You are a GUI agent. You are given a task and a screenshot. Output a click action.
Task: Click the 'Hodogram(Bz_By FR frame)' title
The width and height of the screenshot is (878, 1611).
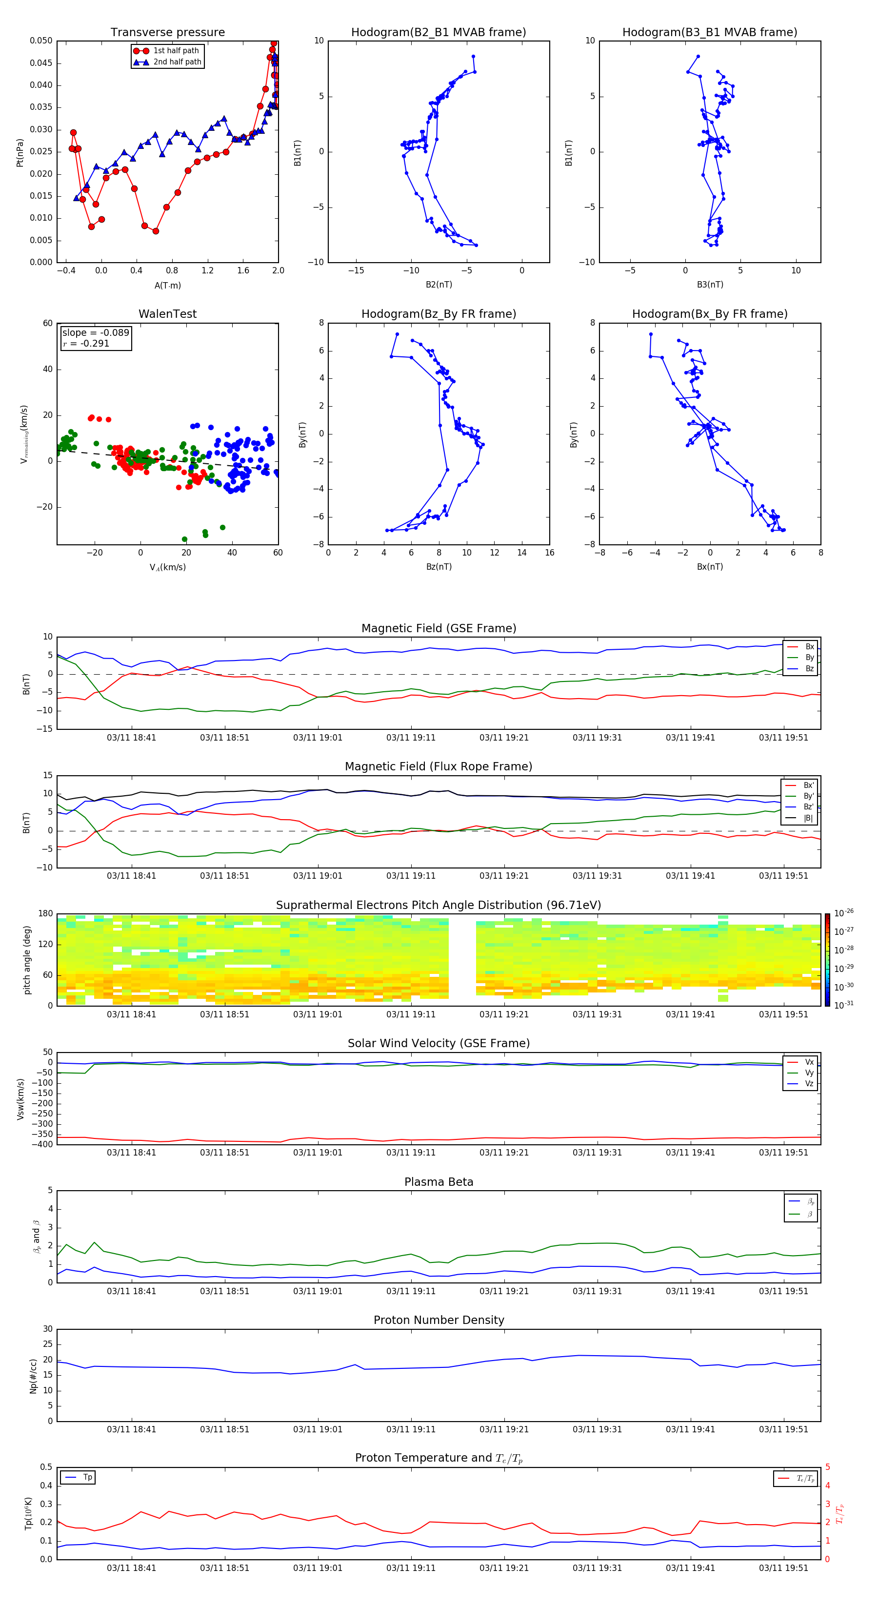[439, 314]
